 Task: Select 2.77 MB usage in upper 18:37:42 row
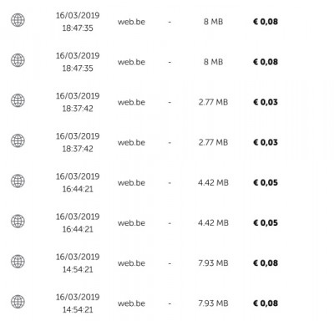pos(213,102)
